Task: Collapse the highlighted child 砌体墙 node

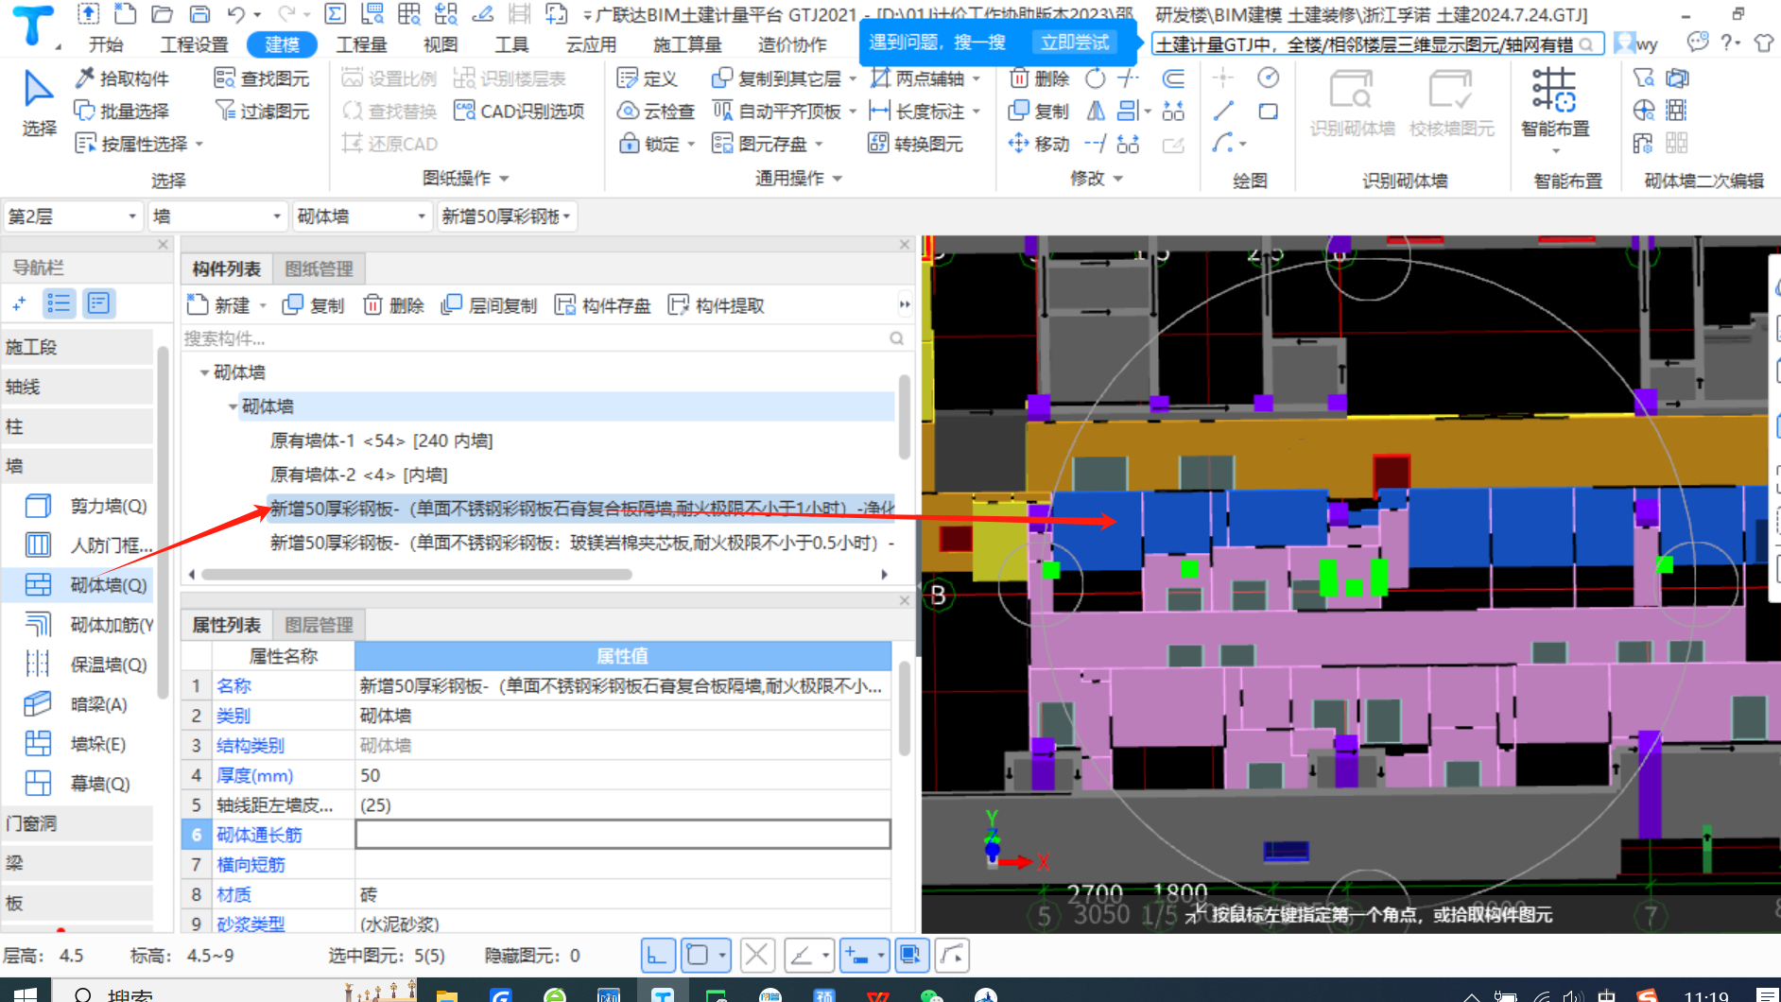Action: coord(233,406)
